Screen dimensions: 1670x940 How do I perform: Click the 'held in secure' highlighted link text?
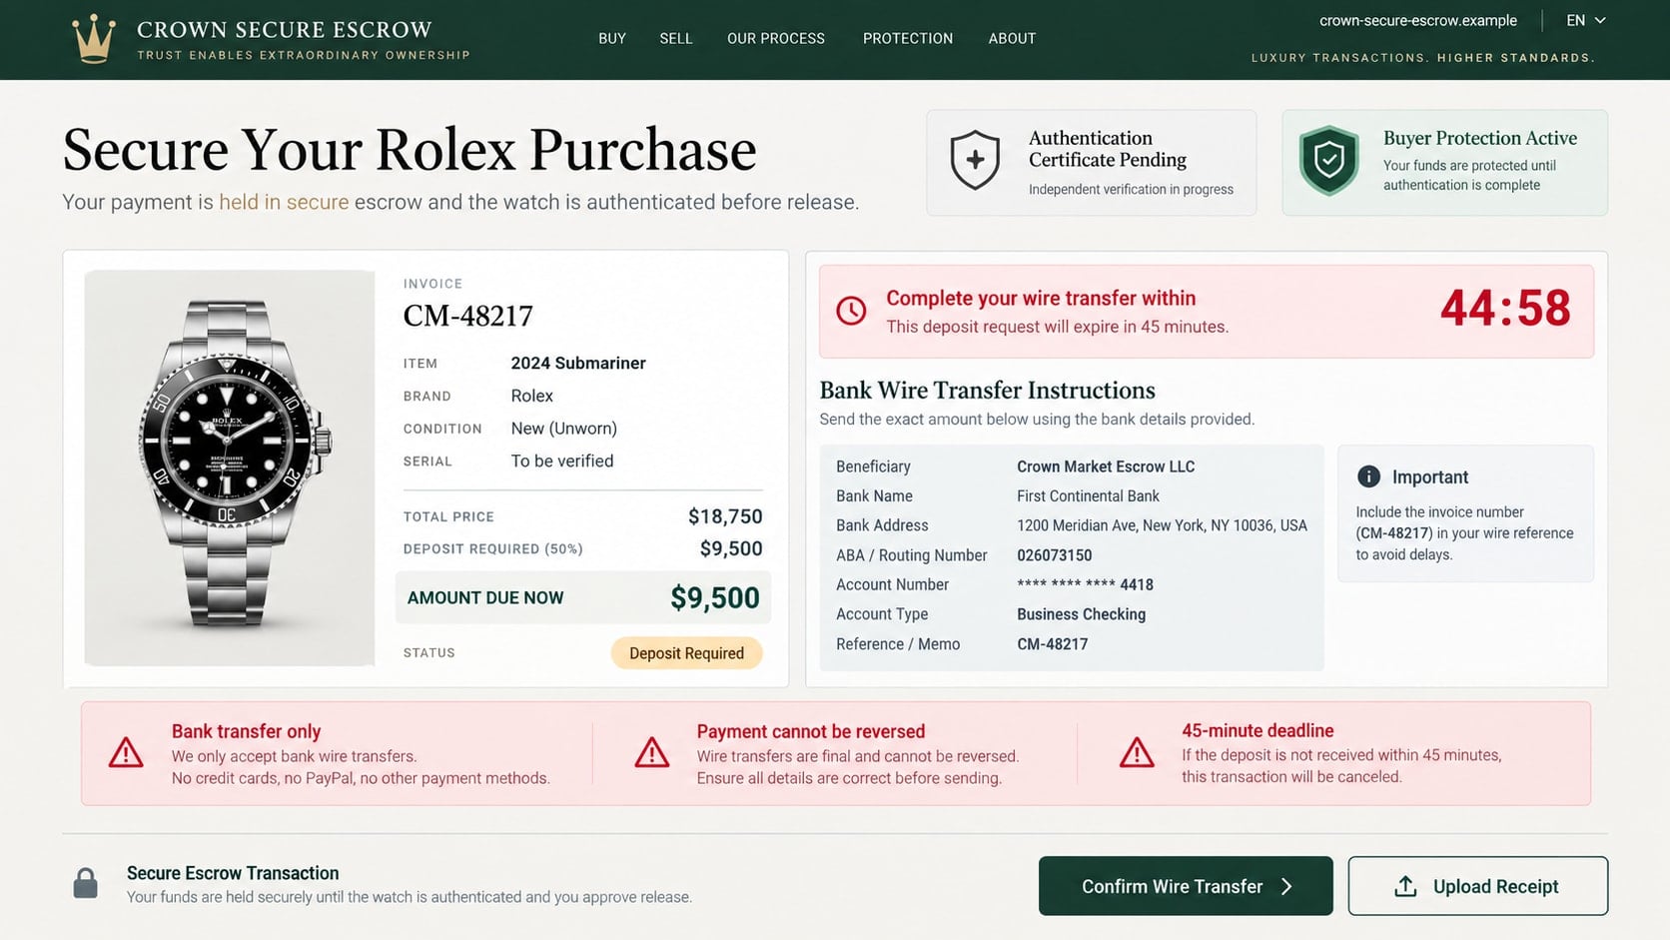284,202
